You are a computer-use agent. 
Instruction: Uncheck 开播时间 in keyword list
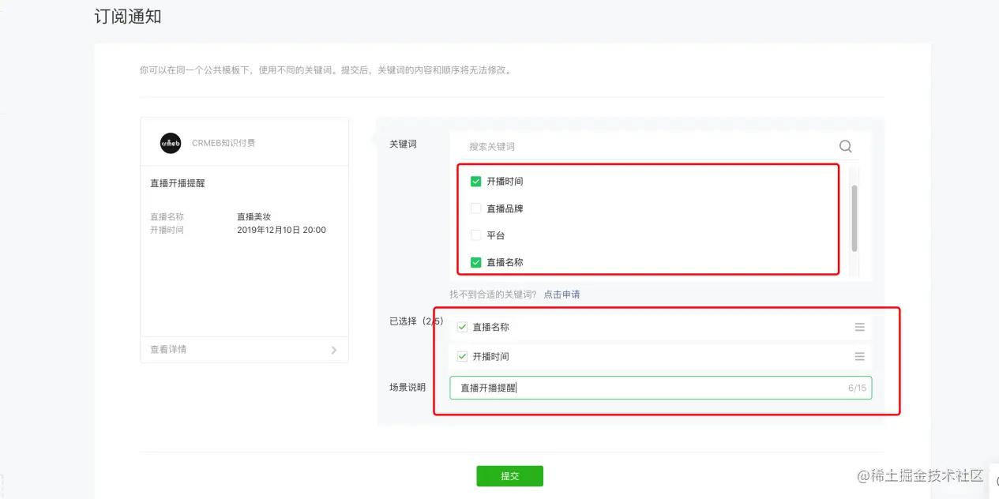[x=476, y=182]
